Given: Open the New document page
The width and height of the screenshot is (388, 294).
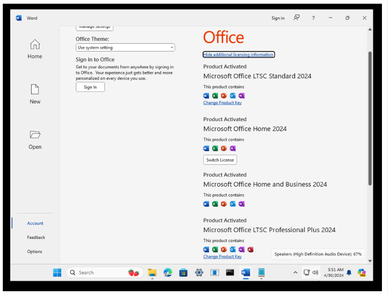Looking at the screenshot, I should click(35, 94).
